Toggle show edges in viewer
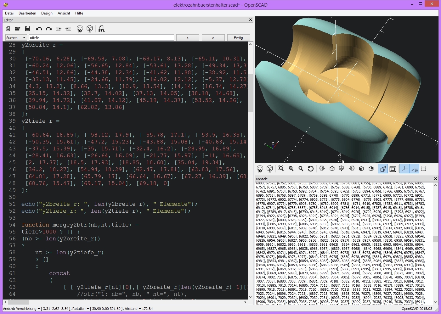The width and height of the screenshot is (441, 314). pos(424,169)
